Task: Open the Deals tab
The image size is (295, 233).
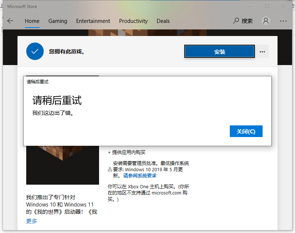Action: [163, 21]
